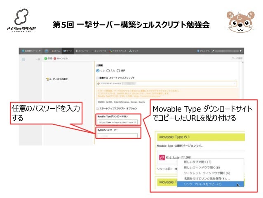Choose 名前を付けてリンク先を保存(K) in the context menu
Screen dimensions: 263x198
(x=210, y=179)
